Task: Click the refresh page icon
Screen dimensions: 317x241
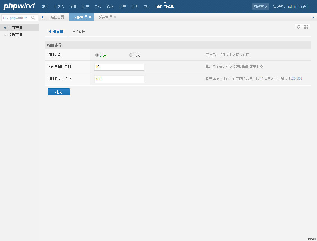Action: click(299, 27)
